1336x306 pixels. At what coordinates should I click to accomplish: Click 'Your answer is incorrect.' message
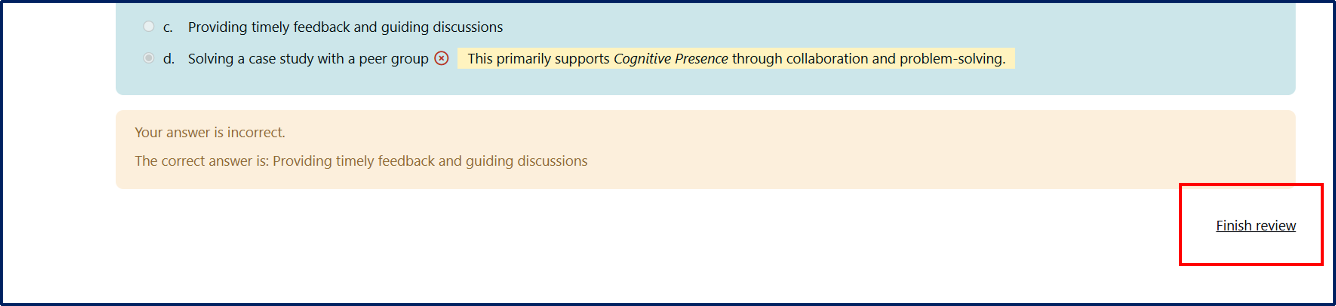(x=210, y=133)
